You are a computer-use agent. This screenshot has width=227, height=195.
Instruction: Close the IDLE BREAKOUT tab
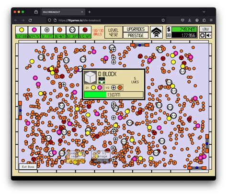coord(82,12)
